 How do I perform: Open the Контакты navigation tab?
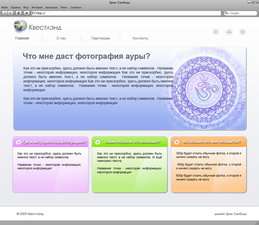tap(141, 38)
